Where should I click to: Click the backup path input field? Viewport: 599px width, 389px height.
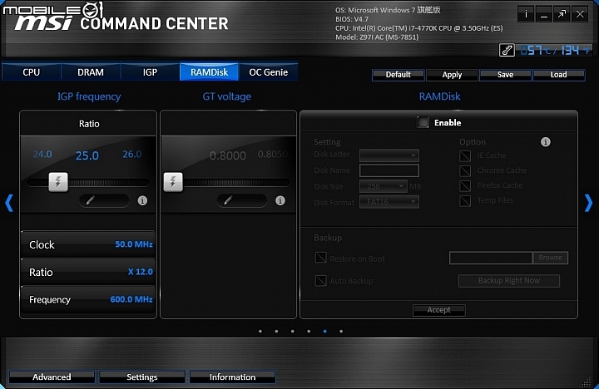pyautogui.click(x=491, y=258)
